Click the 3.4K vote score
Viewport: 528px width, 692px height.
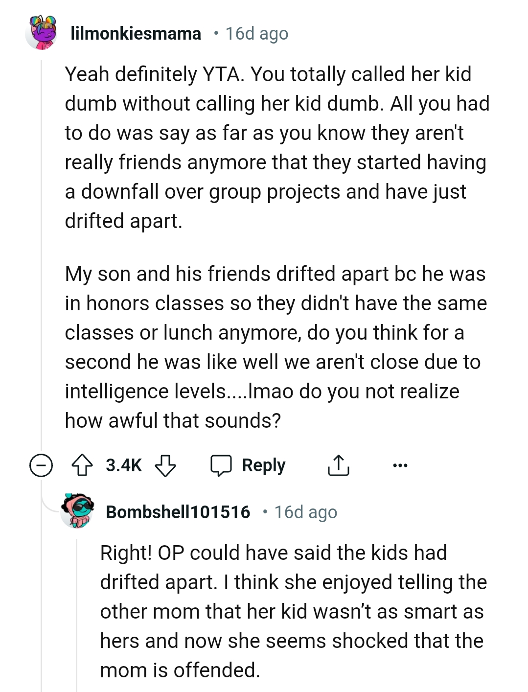click(x=124, y=465)
